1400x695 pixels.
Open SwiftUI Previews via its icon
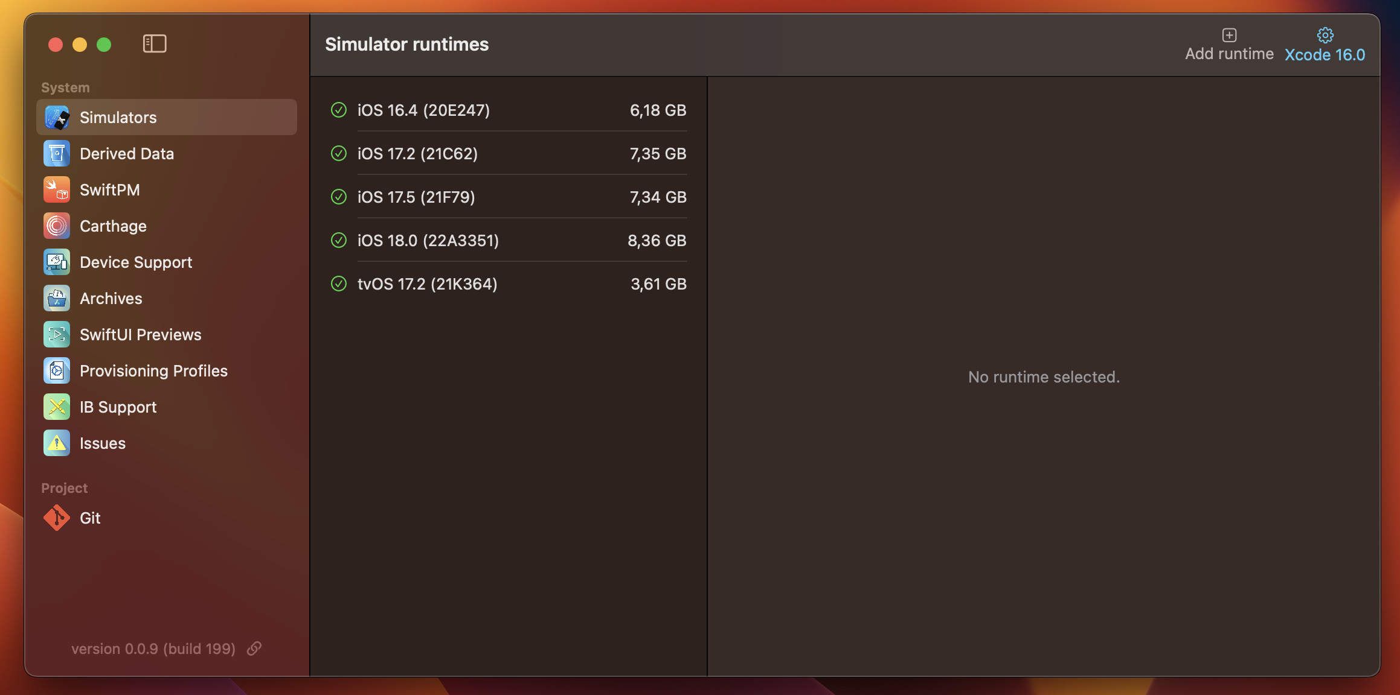[x=57, y=335]
